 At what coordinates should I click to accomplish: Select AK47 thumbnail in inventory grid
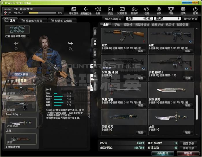pos(124,36)
